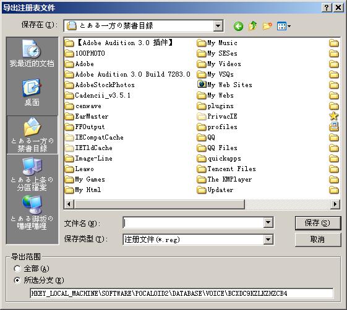Select the Cadencii_v3.5.1 folder
The image size is (347, 310).
98,95
